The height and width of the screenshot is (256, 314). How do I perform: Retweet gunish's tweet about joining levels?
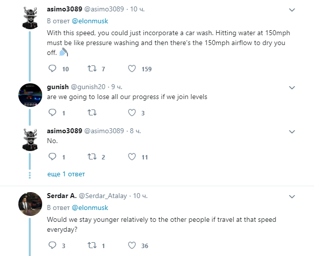(91, 113)
